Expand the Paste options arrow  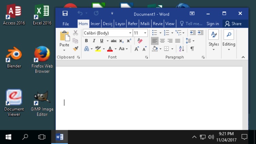coord(64,50)
